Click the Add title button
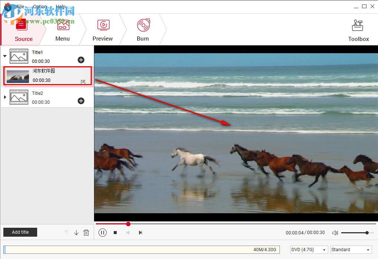The width and height of the screenshot is (378, 259). 20,232
